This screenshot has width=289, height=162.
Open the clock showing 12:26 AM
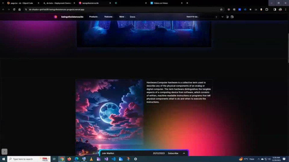click(x=276, y=159)
